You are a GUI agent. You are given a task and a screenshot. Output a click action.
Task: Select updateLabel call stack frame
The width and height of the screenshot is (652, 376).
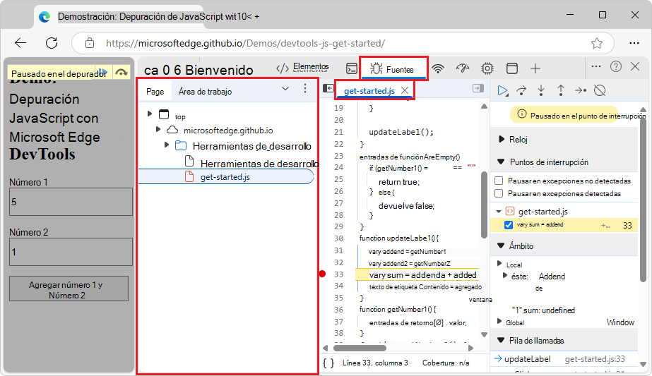[x=564, y=359]
